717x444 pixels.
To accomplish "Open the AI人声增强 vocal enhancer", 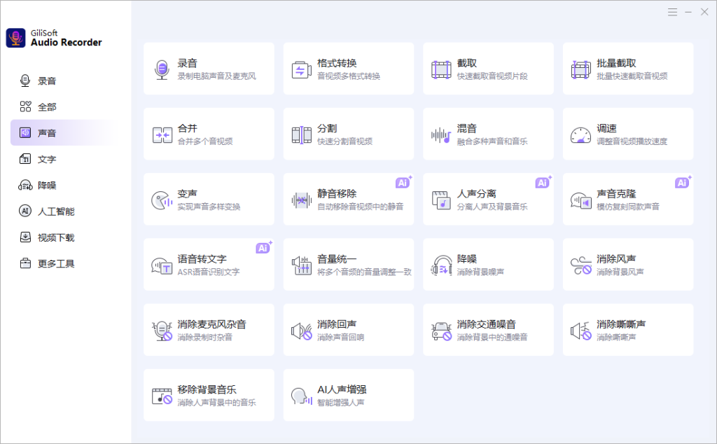I will (x=348, y=394).
